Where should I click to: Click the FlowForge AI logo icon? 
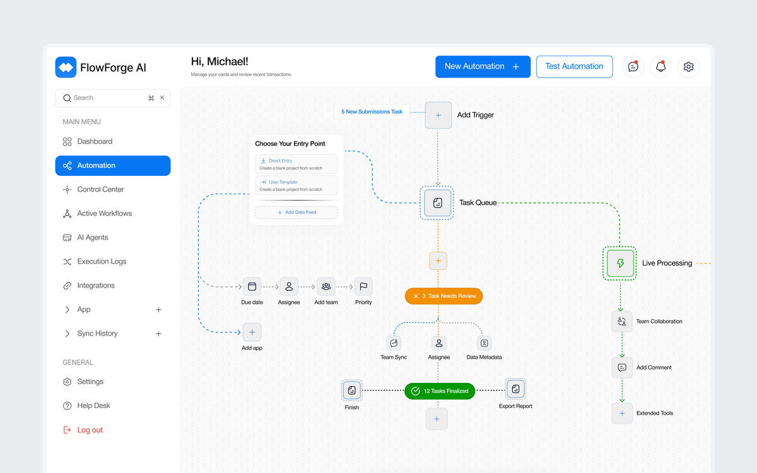[x=66, y=67]
